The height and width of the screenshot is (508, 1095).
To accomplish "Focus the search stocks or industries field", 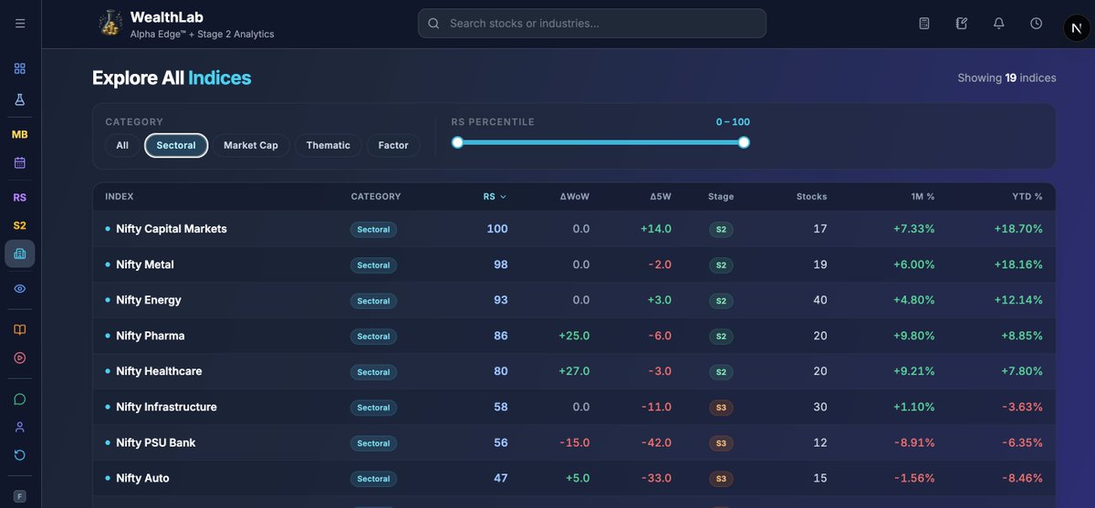I will [x=592, y=24].
